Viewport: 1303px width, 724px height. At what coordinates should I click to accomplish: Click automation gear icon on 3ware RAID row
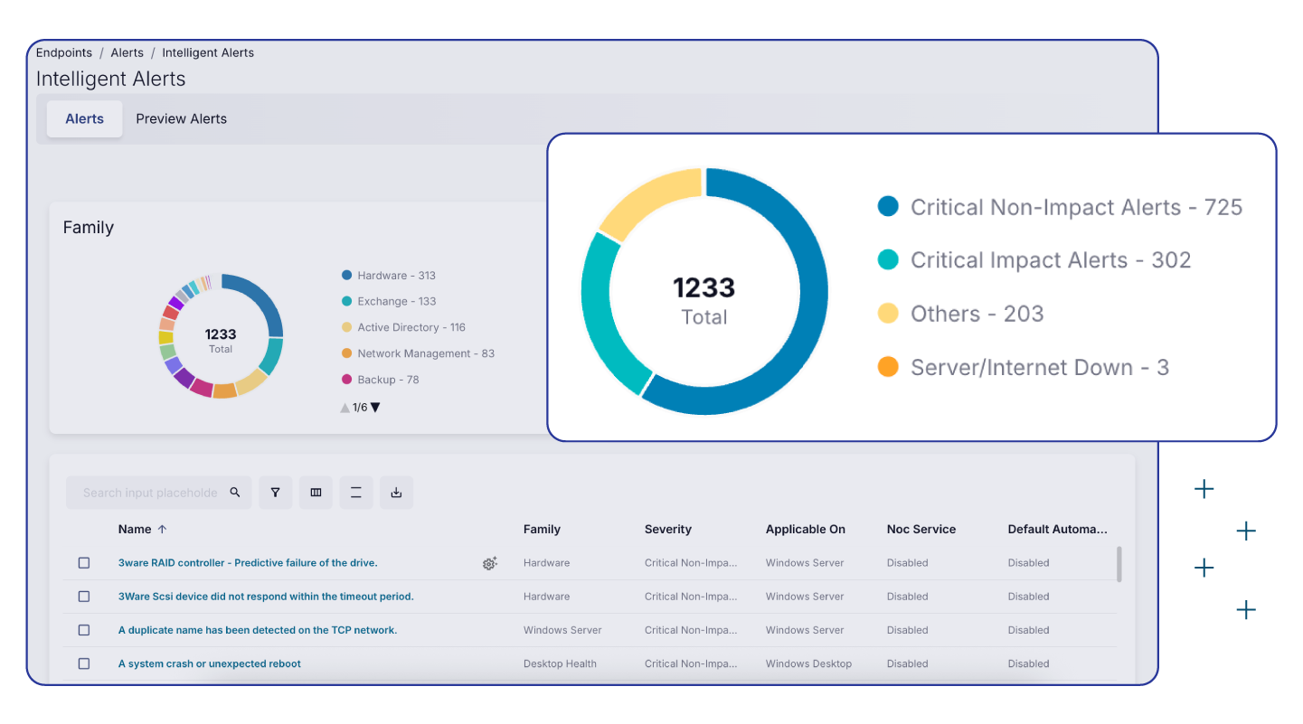pyautogui.click(x=489, y=563)
